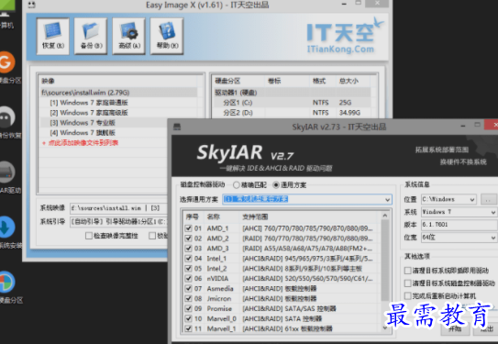
Task: Click driver list scrollbar up arrow
Action: pyautogui.click(x=385, y=216)
